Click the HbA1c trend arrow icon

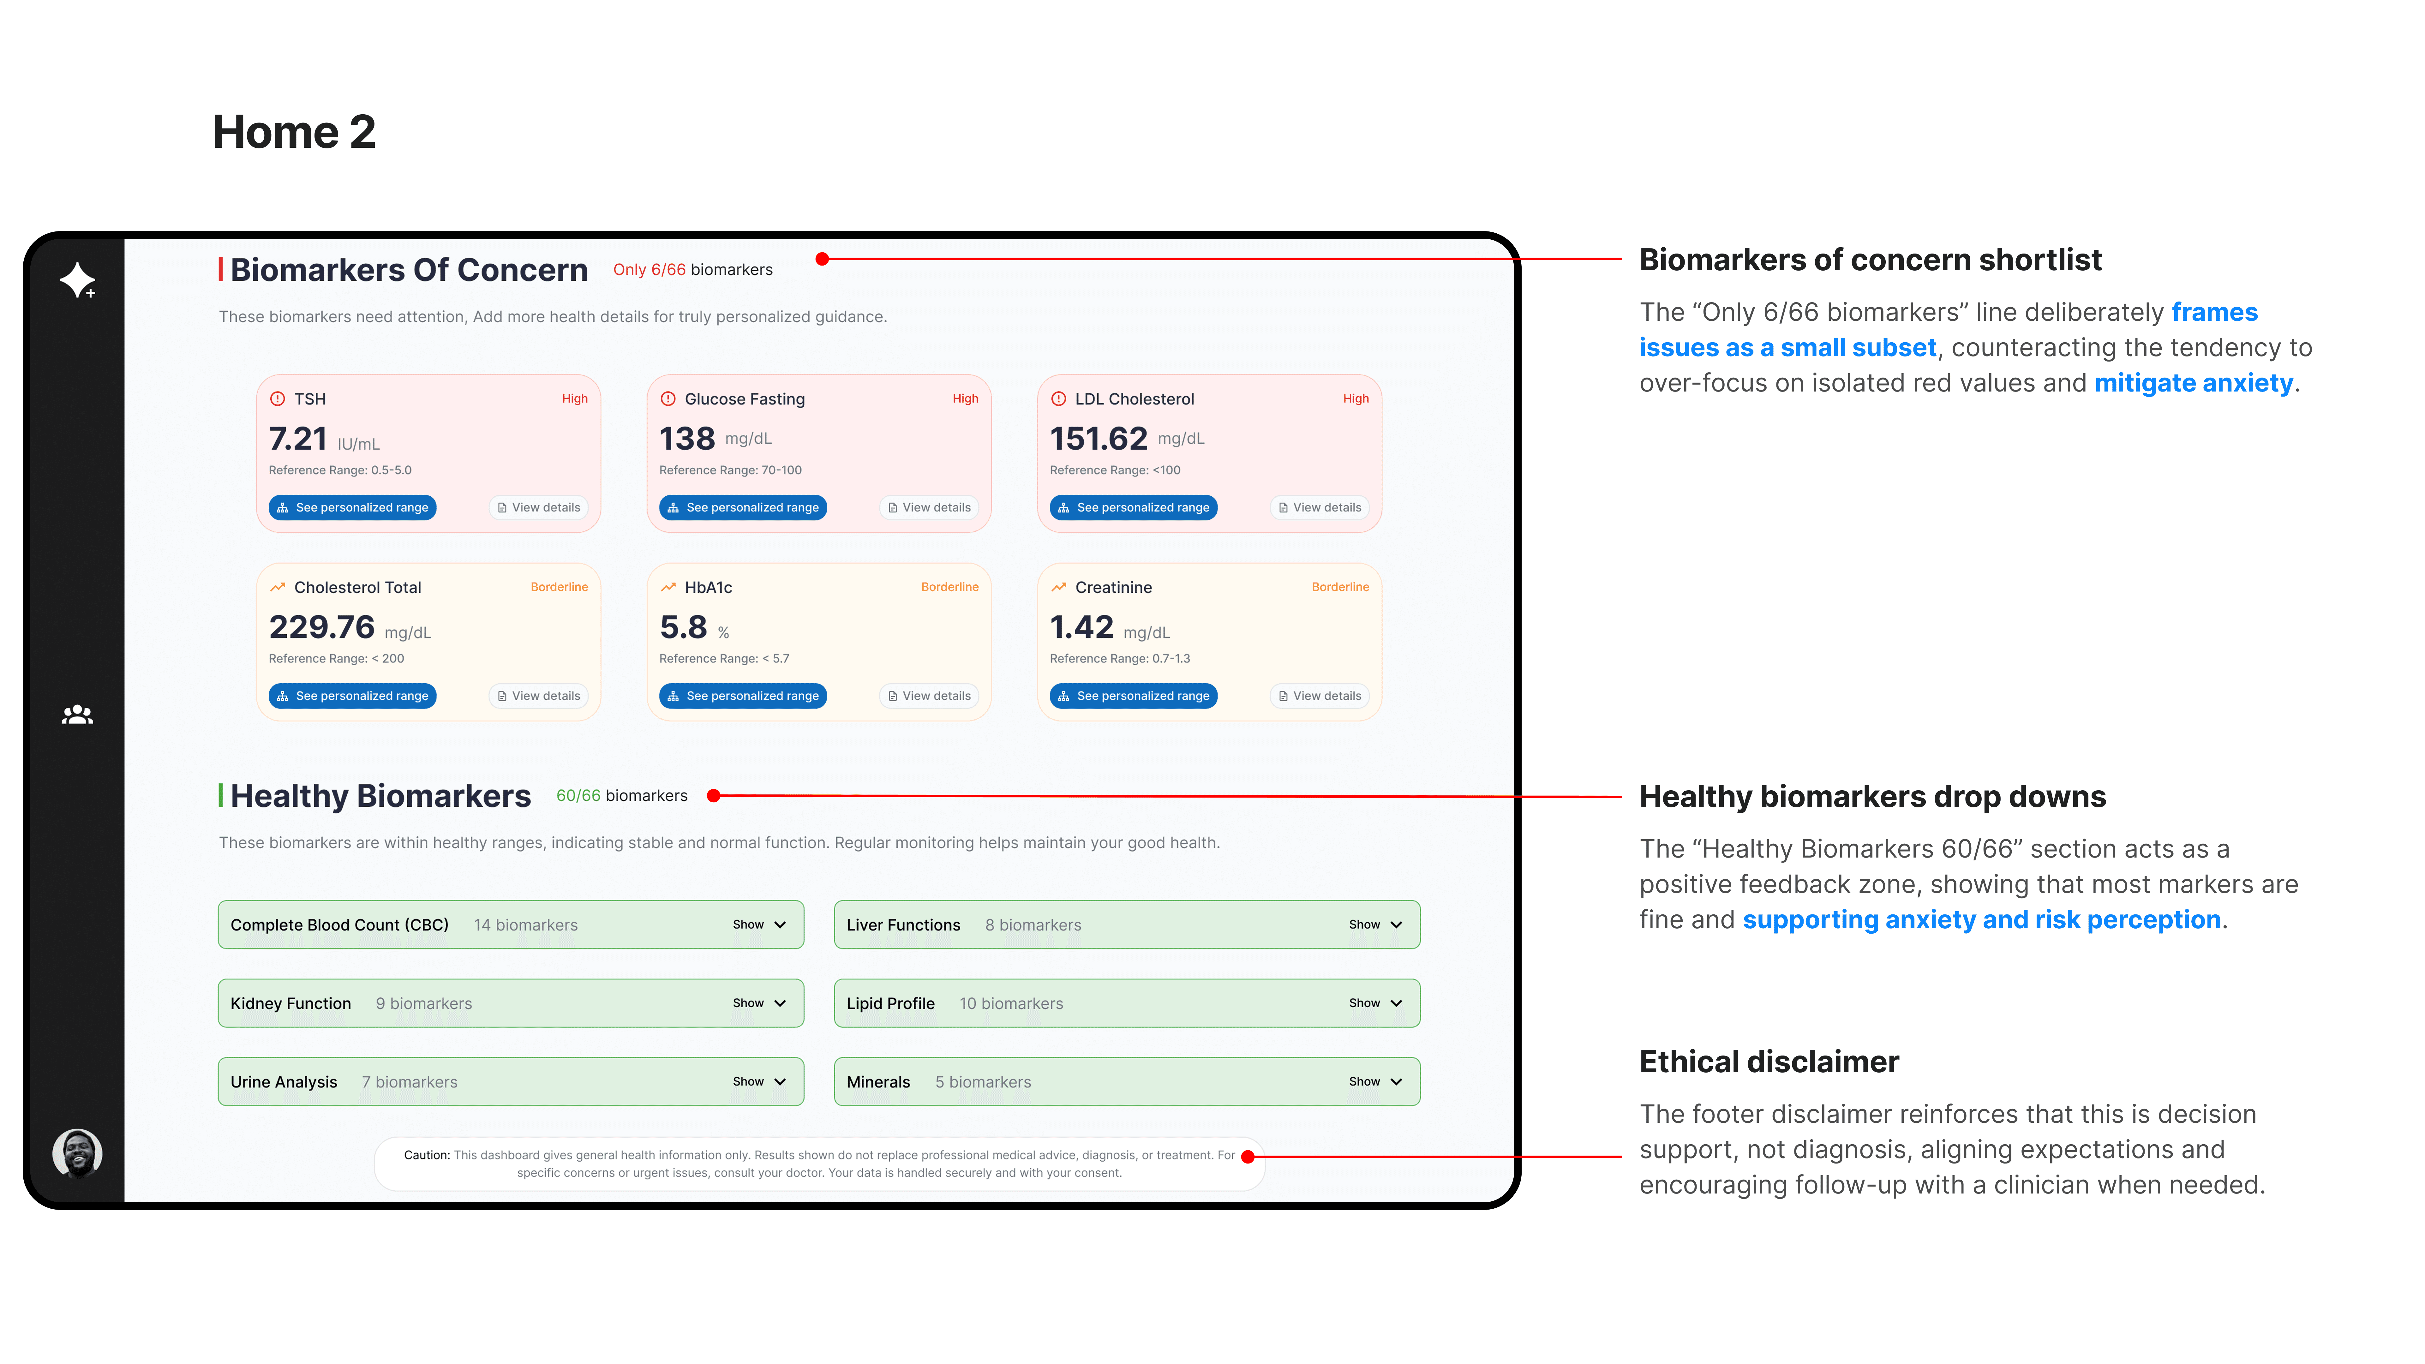pos(668,587)
